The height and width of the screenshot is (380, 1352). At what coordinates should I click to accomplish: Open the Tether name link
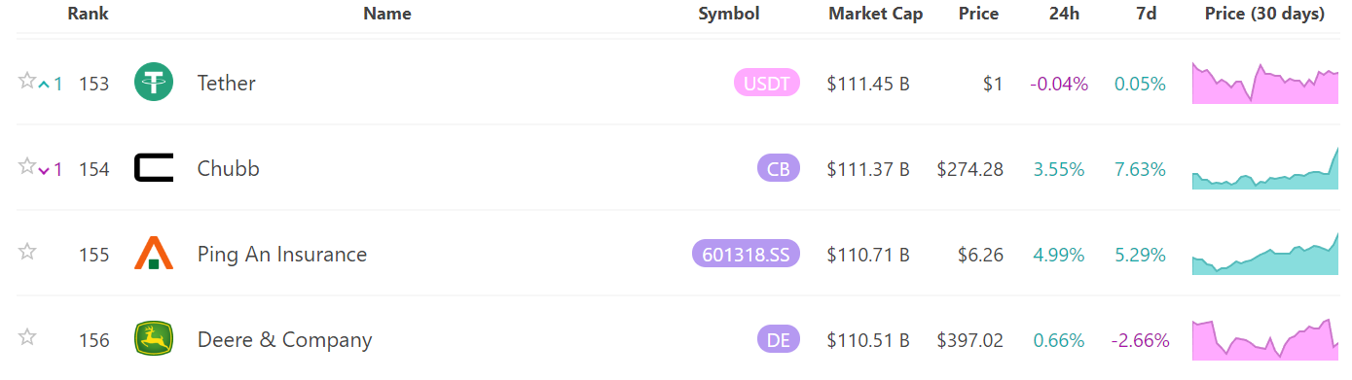pyautogui.click(x=226, y=83)
